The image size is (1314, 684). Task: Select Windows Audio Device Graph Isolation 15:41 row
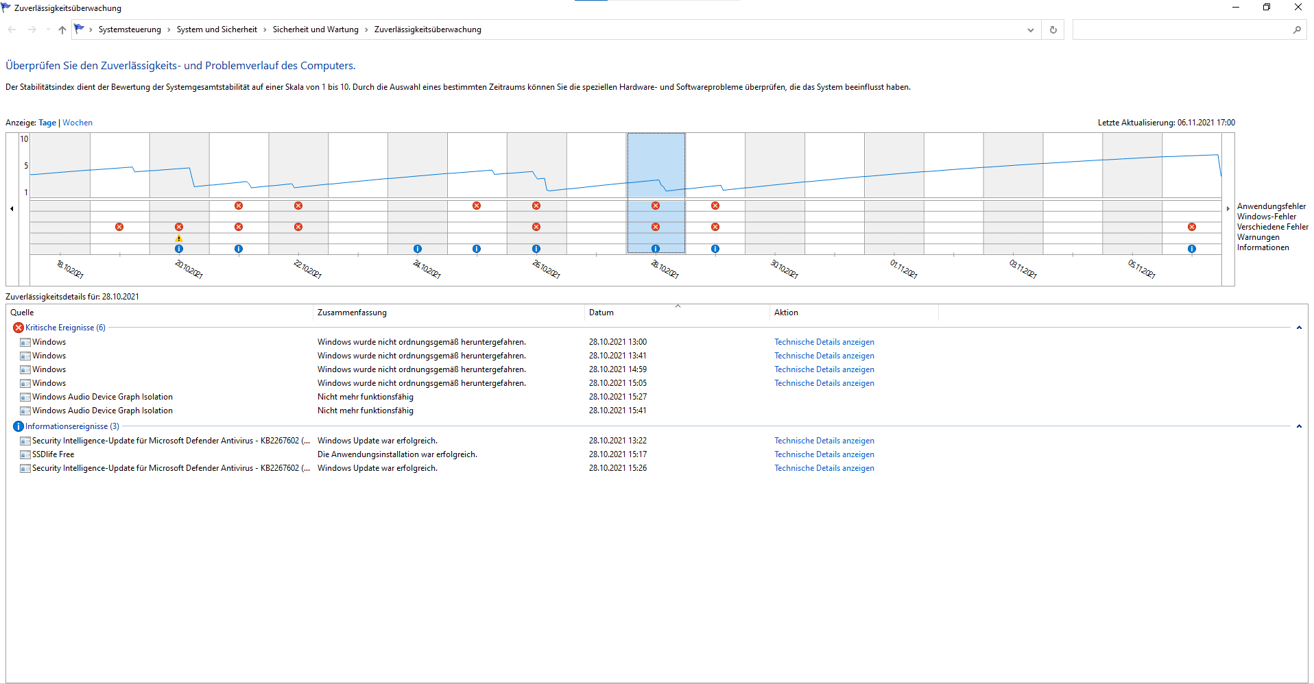pyautogui.click(x=656, y=411)
